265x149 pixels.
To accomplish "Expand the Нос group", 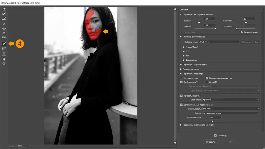I will (x=184, y=51).
